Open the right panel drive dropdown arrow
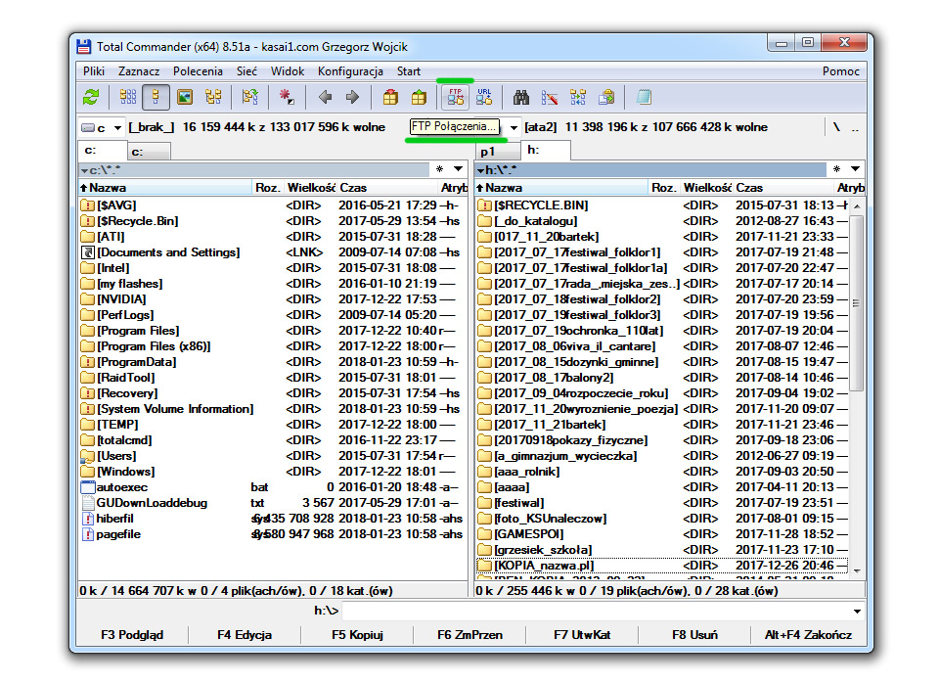The height and width of the screenshot is (683, 939). pyautogui.click(x=514, y=127)
